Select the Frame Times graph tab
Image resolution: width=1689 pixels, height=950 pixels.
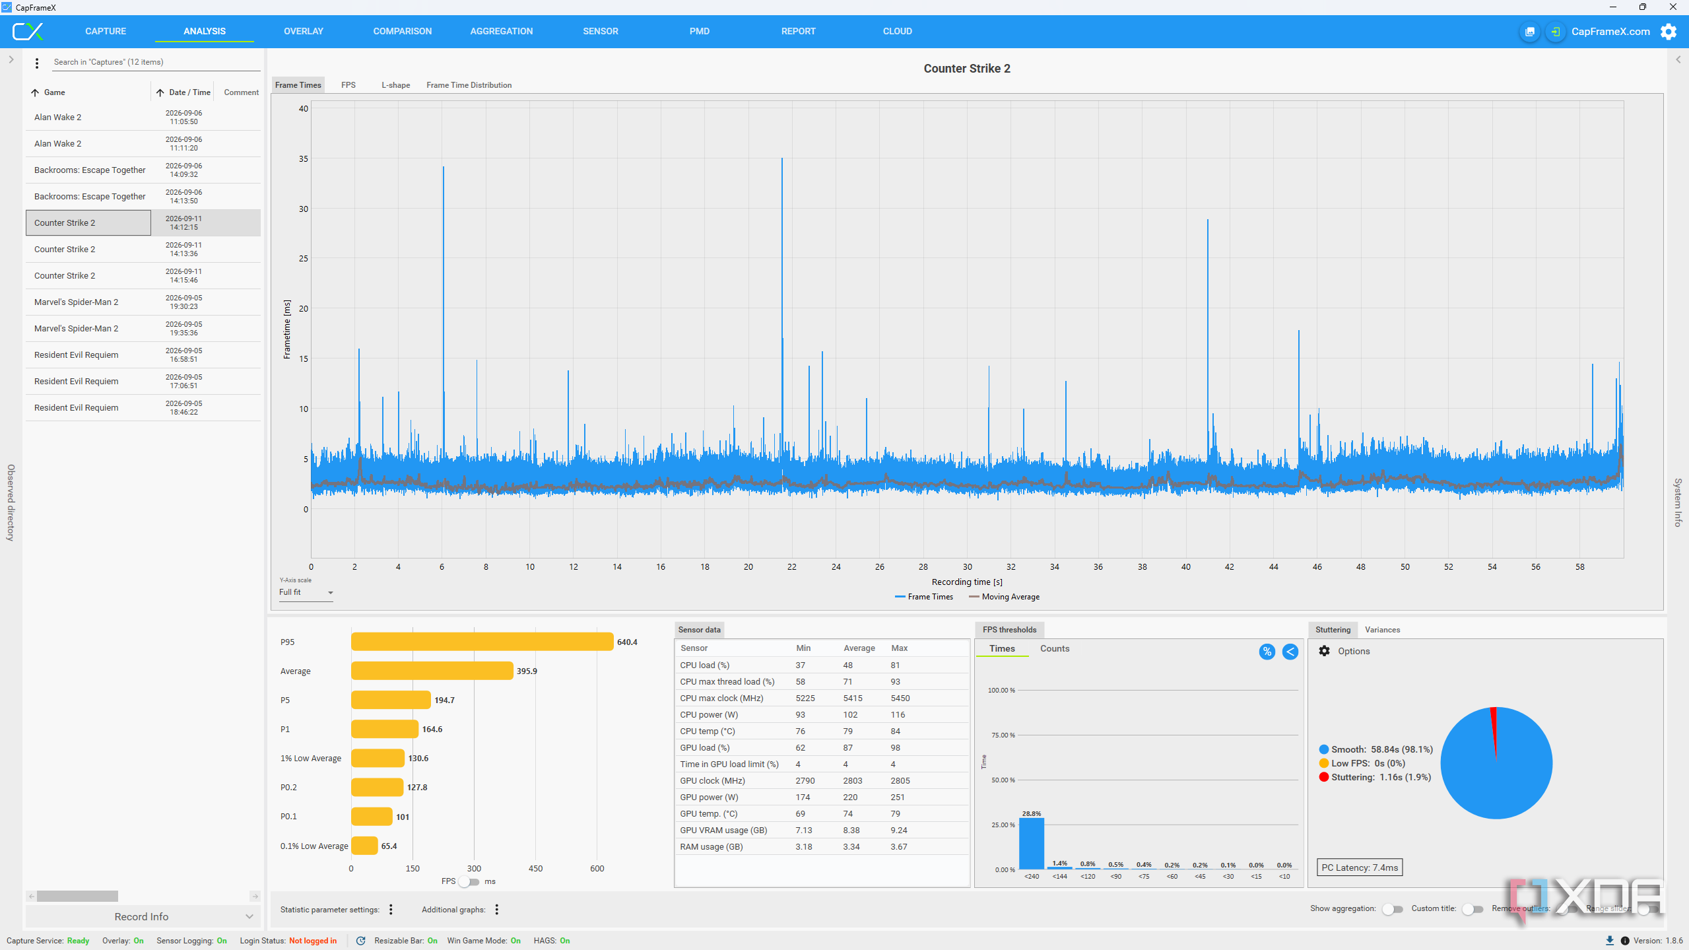click(298, 85)
